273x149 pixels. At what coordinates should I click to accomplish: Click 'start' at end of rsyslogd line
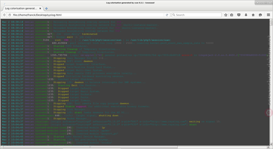click(193, 124)
